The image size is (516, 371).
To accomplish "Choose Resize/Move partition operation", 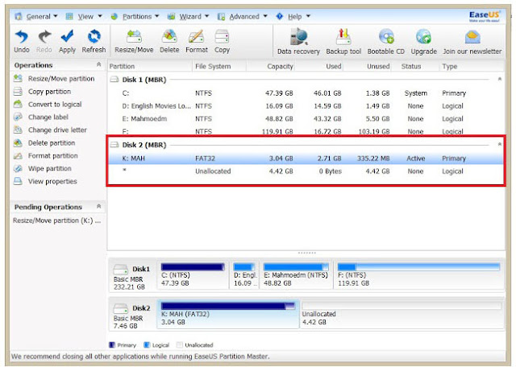I will pos(61,79).
